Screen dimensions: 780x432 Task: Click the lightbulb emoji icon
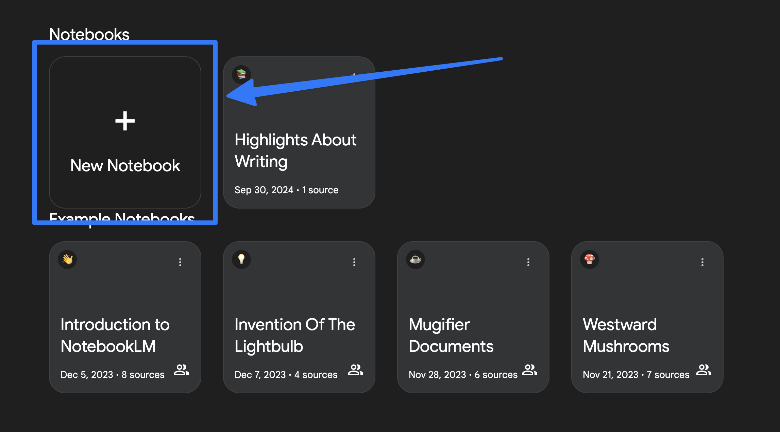[x=241, y=259]
